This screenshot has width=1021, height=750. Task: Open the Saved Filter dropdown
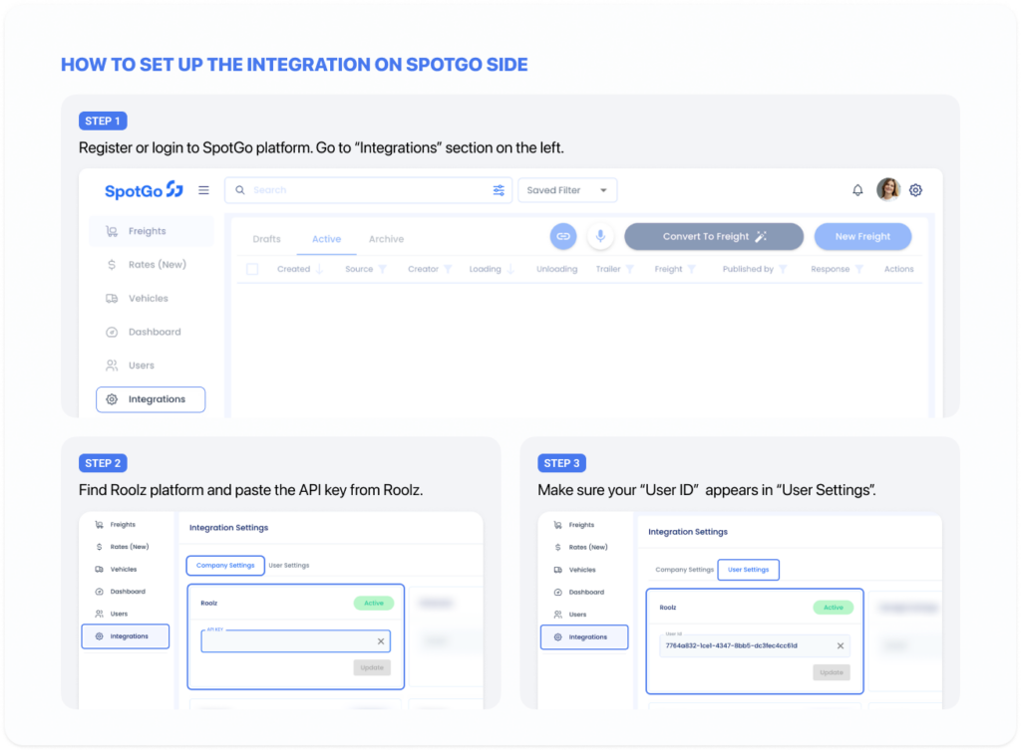567,190
